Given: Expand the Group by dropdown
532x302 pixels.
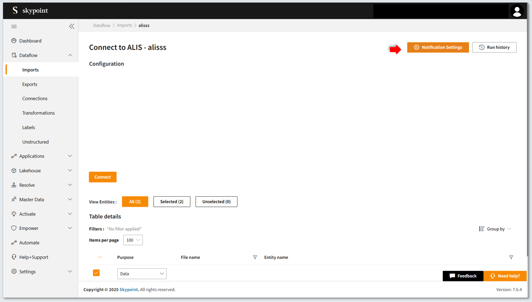Looking at the screenshot, I should coord(495,229).
